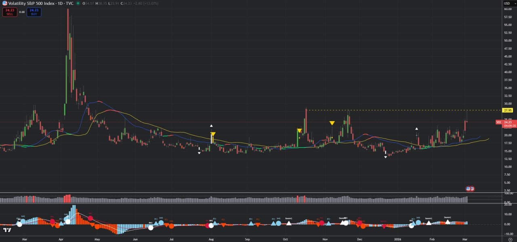Click the 60.00 price scale label
The width and height of the screenshot is (517, 242).
click(x=508, y=9)
